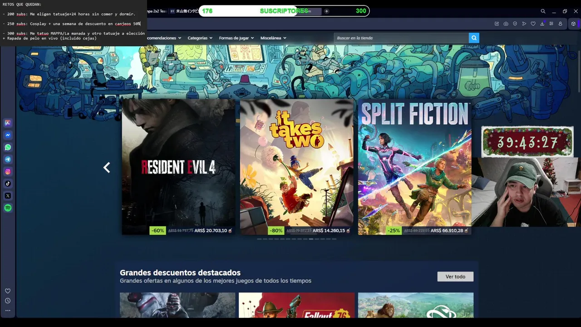
Task: Select the last carousel page dot
Action: point(334,239)
